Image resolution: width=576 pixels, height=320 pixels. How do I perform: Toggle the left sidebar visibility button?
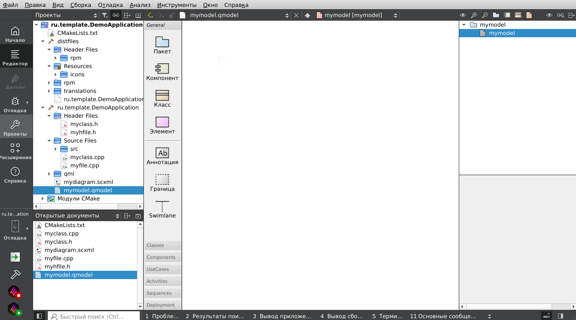40,316
